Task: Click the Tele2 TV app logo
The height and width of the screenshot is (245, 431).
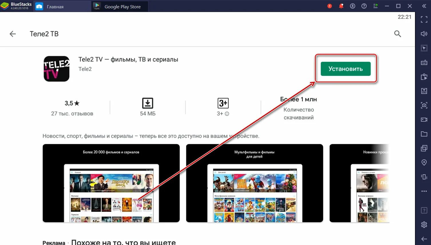Action: tap(56, 69)
